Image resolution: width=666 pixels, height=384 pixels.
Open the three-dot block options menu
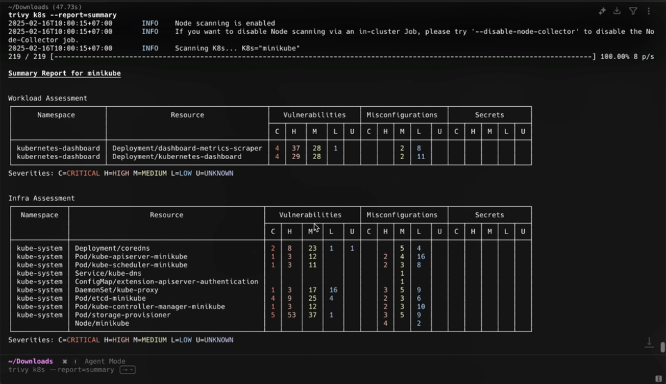pos(649,10)
